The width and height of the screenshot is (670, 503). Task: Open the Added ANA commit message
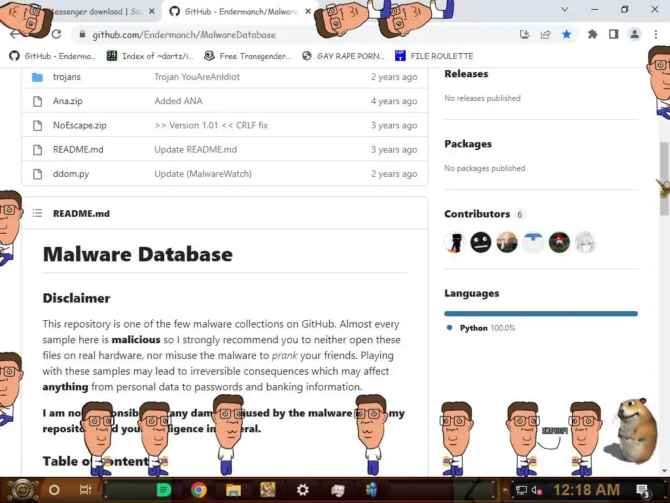tap(178, 102)
